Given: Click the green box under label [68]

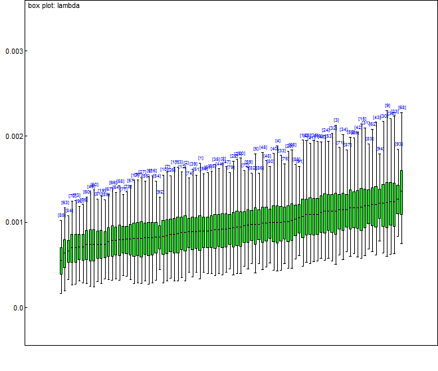Looking at the screenshot, I should [401, 193].
